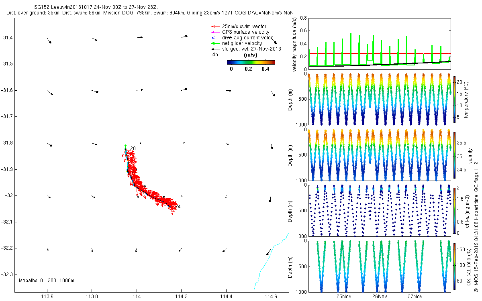Select the 'net glider velocity' legend label
Image resolution: width=482 pixels, height=301 pixels.
tap(242, 43)
